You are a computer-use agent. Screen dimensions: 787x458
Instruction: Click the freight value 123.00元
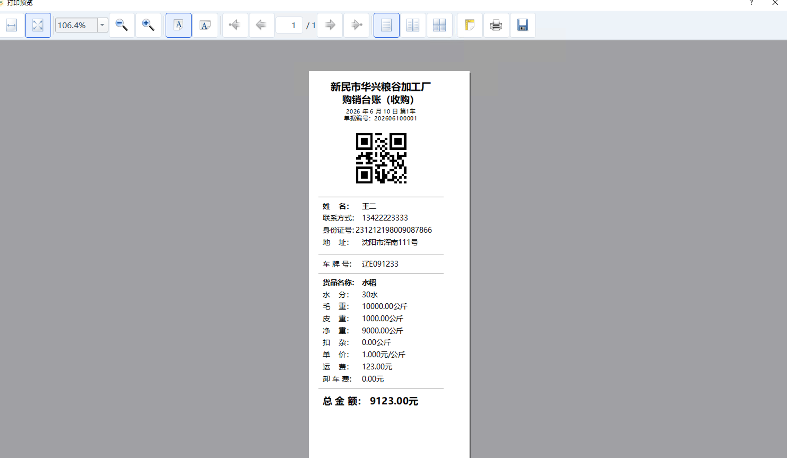point(377,367)
